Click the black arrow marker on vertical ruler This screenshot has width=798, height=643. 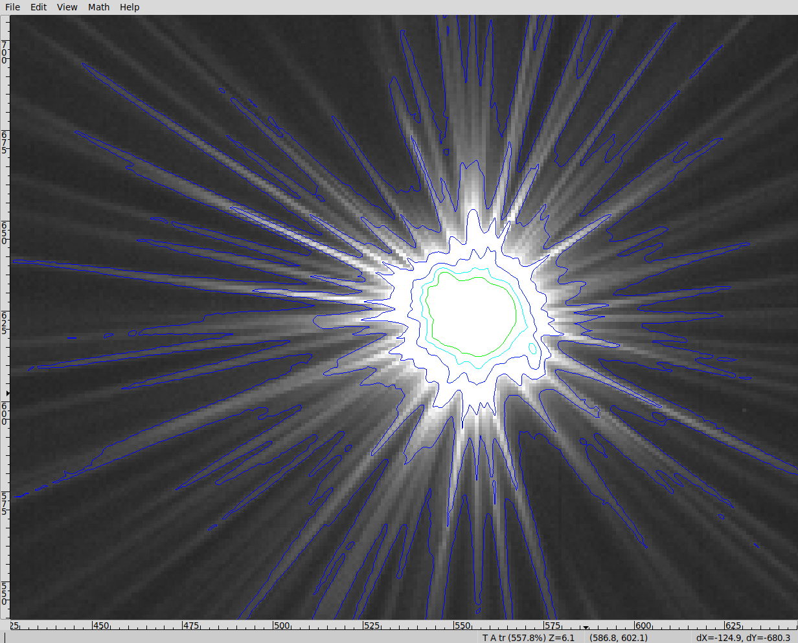tap(8, 393)
